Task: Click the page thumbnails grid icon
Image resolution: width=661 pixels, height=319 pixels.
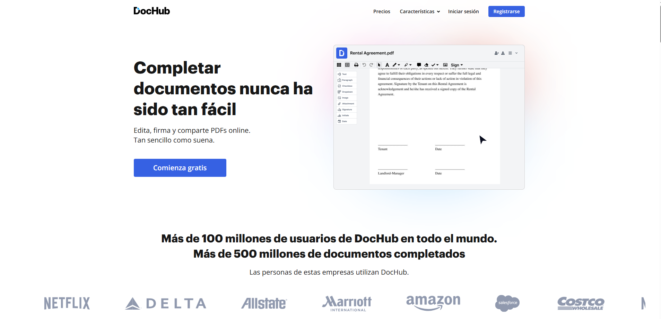Action: (339, 65)
